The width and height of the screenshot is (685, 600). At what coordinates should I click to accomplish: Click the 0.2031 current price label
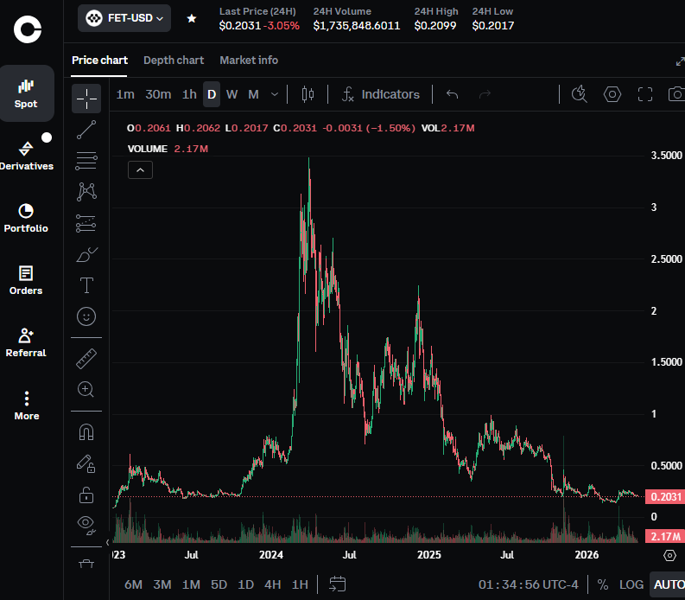point(665,497)
